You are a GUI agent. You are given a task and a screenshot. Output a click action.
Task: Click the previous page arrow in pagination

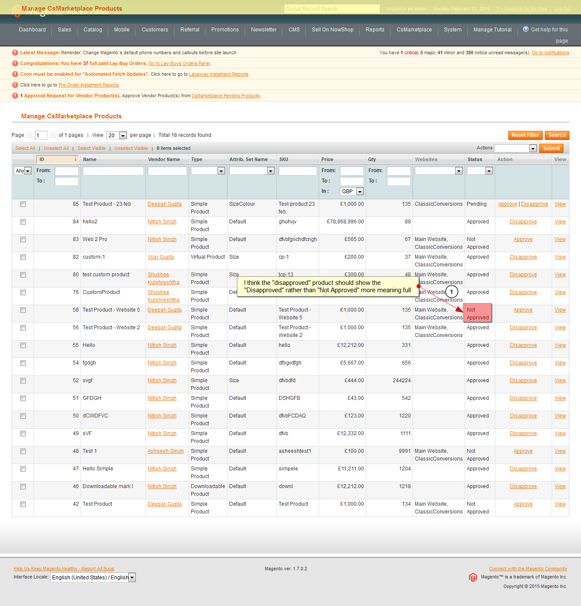(x=29, y=136)
